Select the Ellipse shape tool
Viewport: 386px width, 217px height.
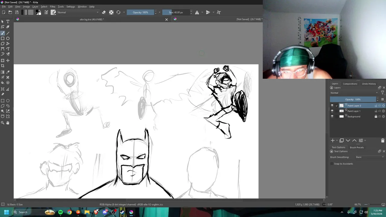point(8,39)
